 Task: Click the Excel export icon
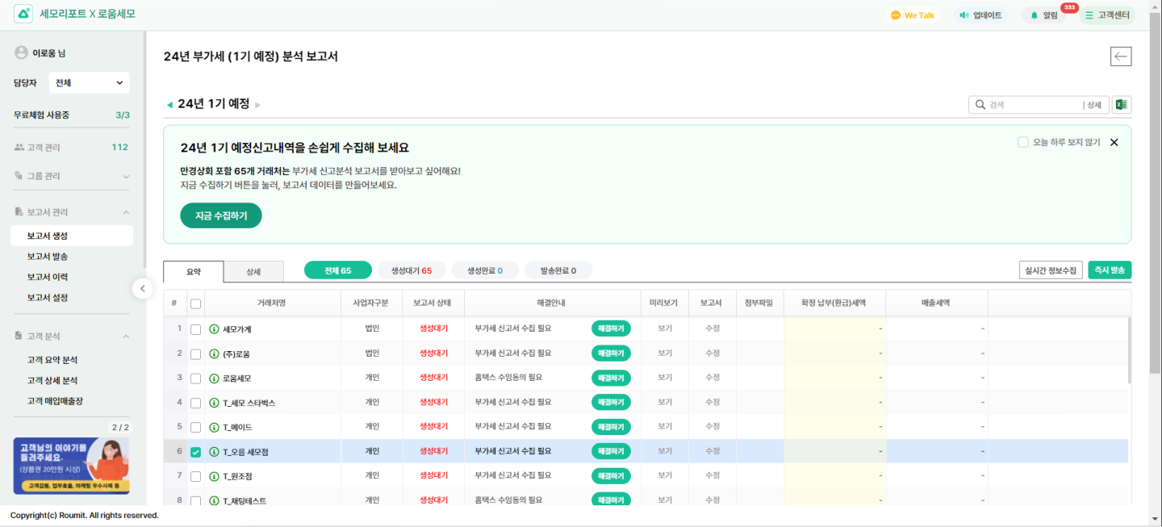pyautogui.click(x=1121, y=105)
